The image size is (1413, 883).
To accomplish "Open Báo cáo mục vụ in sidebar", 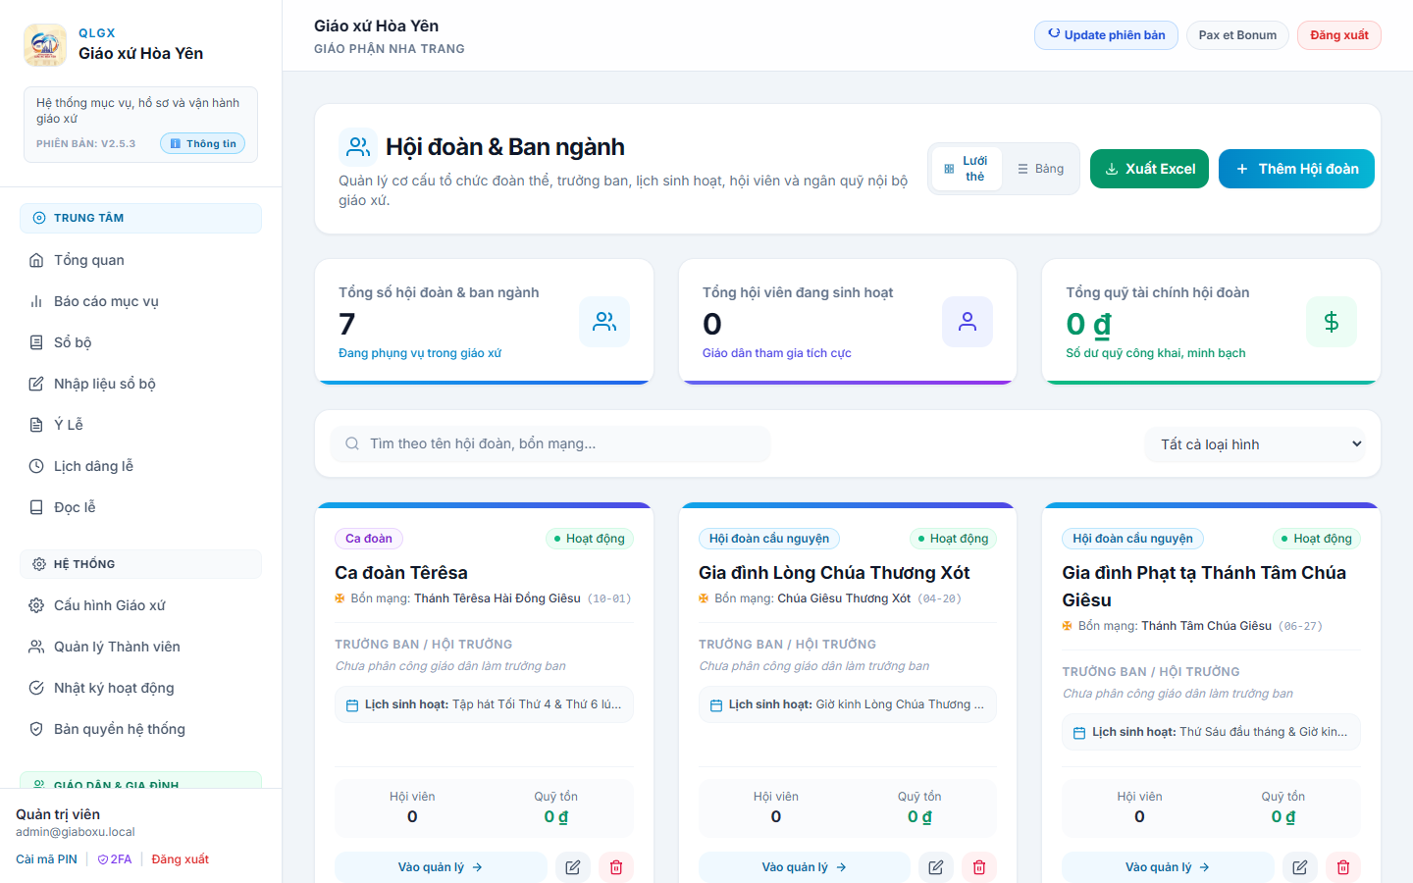I will tap(140, 301).
